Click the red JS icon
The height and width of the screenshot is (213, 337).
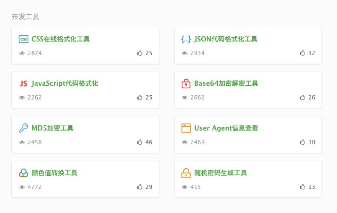[x=24, y=83]
